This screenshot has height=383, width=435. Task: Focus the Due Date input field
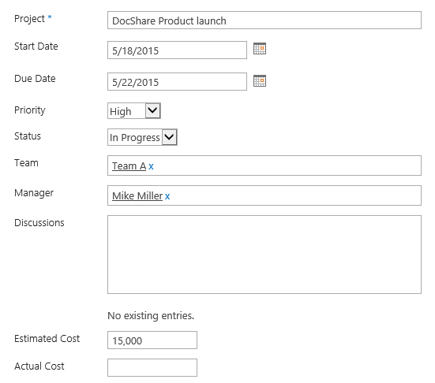click(178, 81)
